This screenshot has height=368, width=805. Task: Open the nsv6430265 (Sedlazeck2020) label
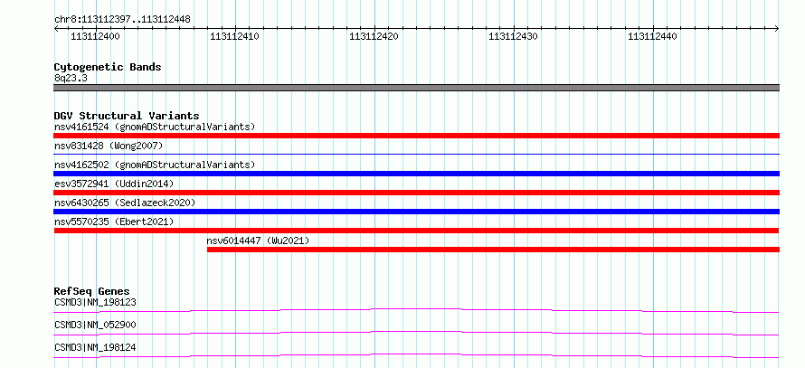[125, 203]
